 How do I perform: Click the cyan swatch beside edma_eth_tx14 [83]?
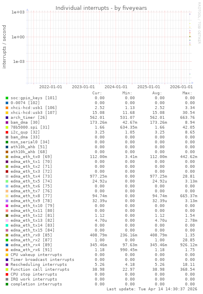tap(7, 225)
